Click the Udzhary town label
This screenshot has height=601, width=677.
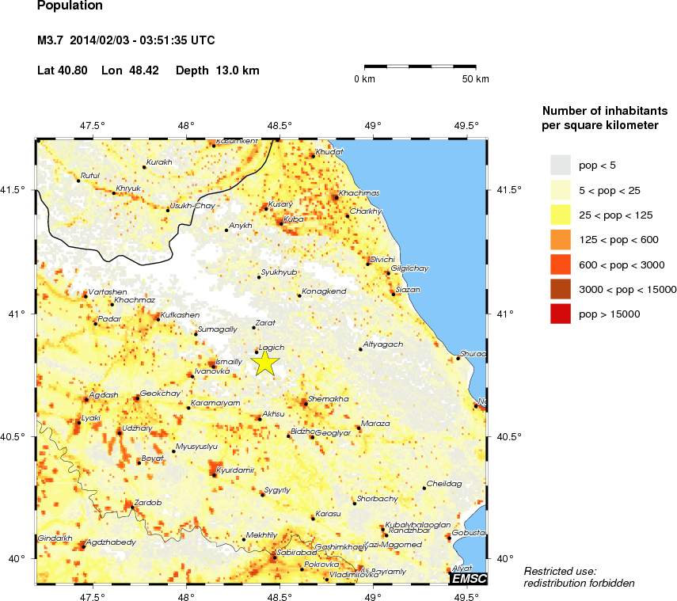137,428
